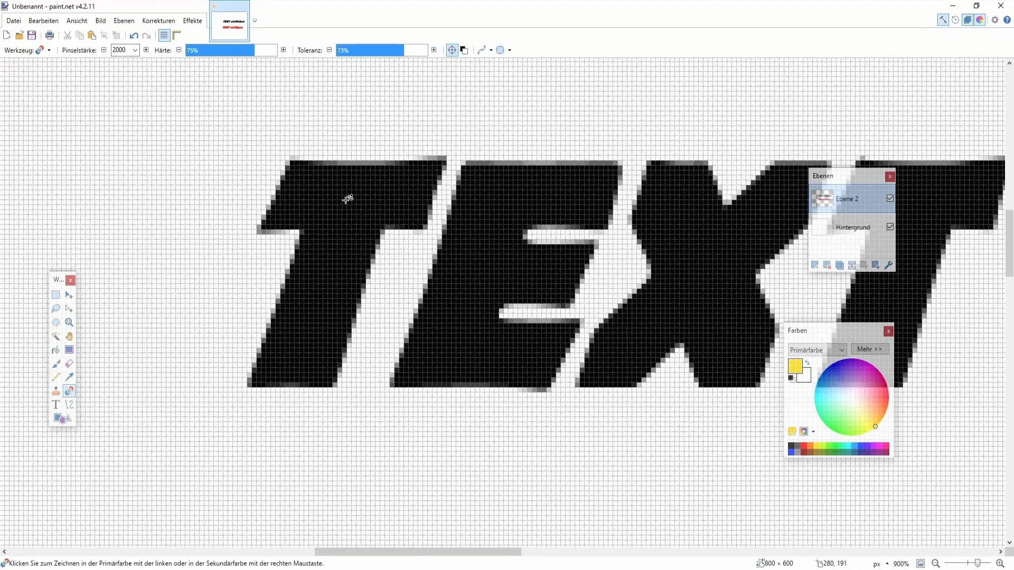1014x570 pixels.
Task: Select the Paintbrush tool
Action: coord(55,363)
